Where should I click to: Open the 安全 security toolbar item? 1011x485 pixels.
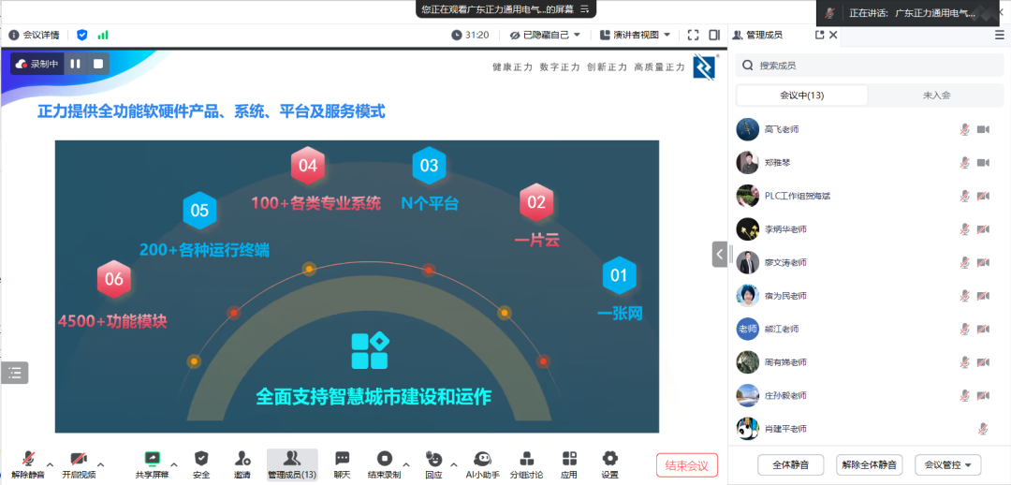[201, 464]
